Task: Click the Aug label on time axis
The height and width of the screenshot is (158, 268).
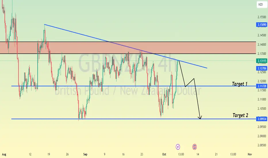Action: (x=4, y=154)
